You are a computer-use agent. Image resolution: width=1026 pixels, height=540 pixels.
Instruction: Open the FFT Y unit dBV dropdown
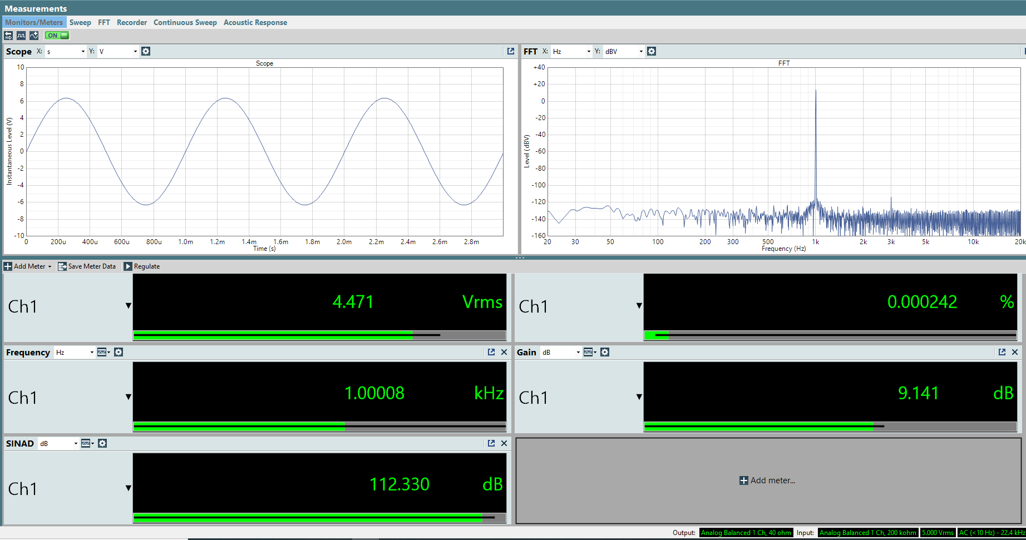(624, 51)
